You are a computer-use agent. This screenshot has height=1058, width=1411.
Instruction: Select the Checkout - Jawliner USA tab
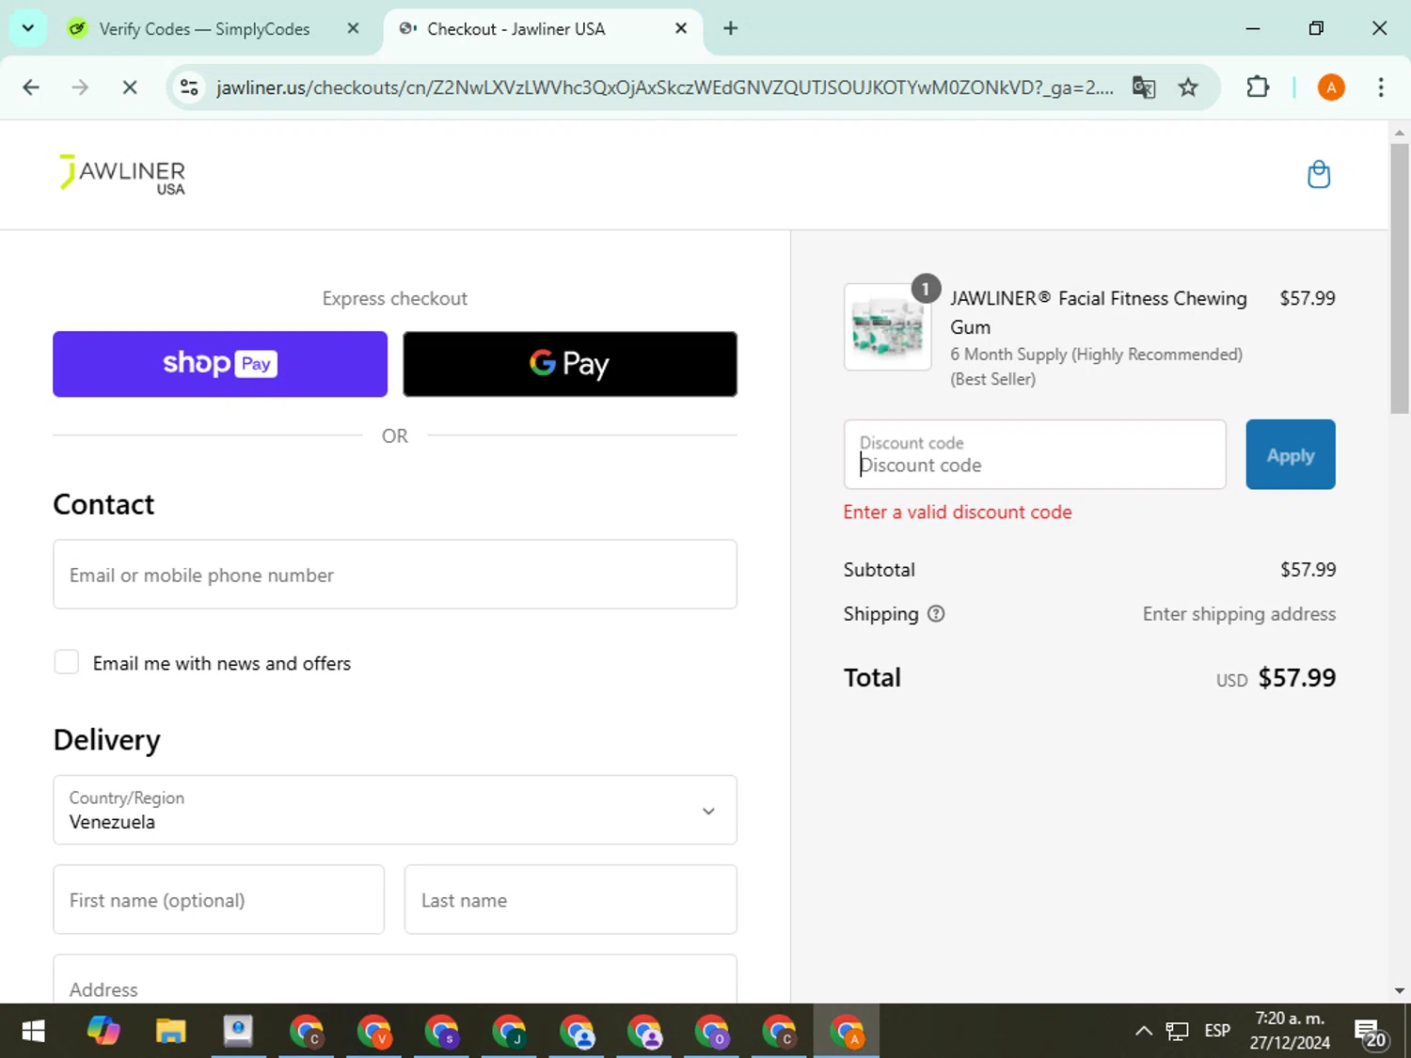pos(543,28)
